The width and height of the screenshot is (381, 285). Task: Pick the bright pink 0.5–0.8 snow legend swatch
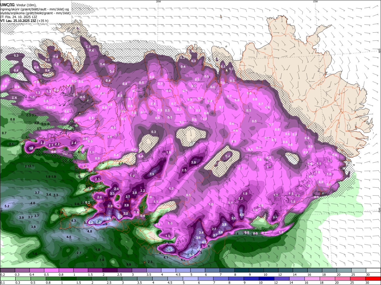point(51,270)
